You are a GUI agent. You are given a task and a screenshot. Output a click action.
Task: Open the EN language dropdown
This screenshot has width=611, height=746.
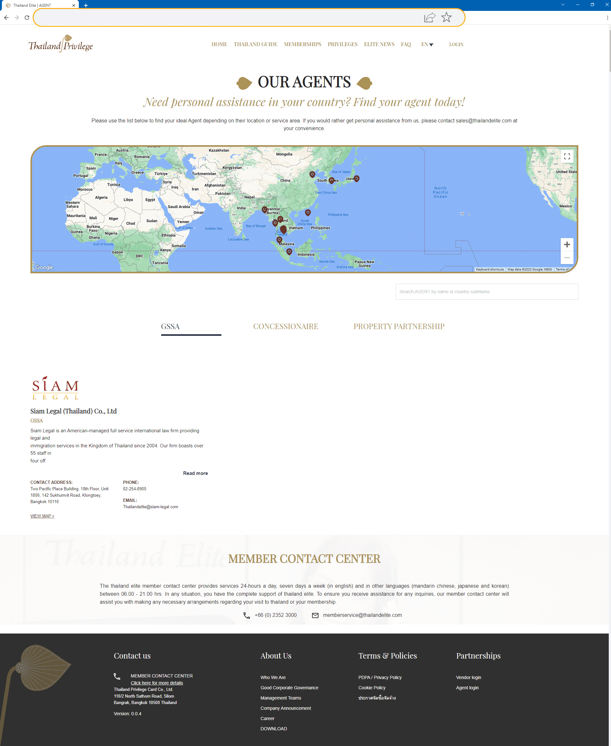point(427,44)
